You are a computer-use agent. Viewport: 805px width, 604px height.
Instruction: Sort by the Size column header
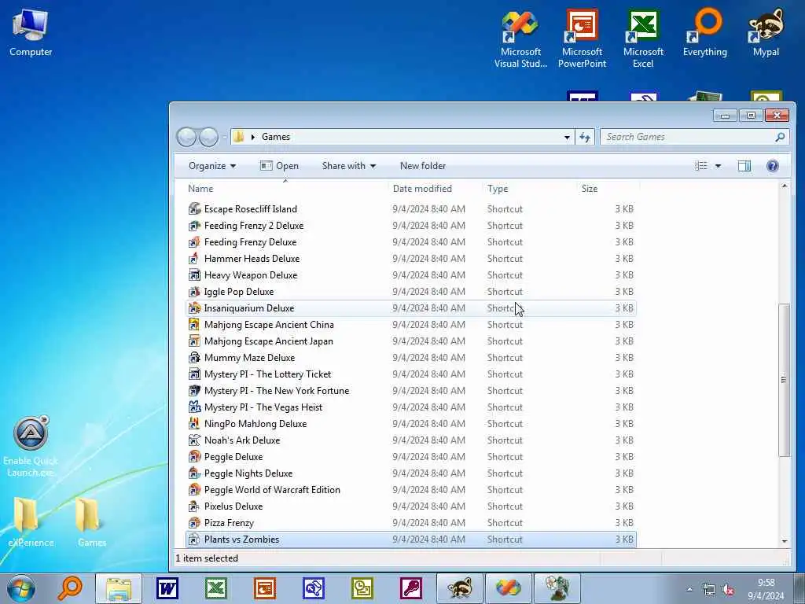point(608,189)
